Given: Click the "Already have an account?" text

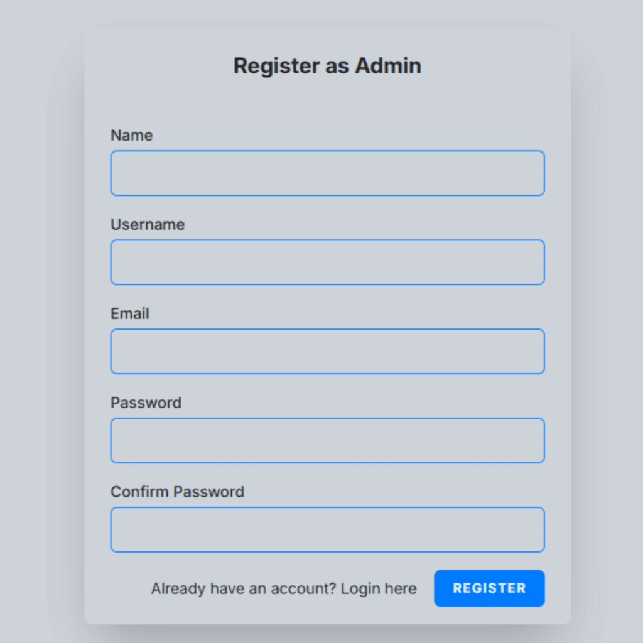Looking at the screenshot, I should coord(244,589).
